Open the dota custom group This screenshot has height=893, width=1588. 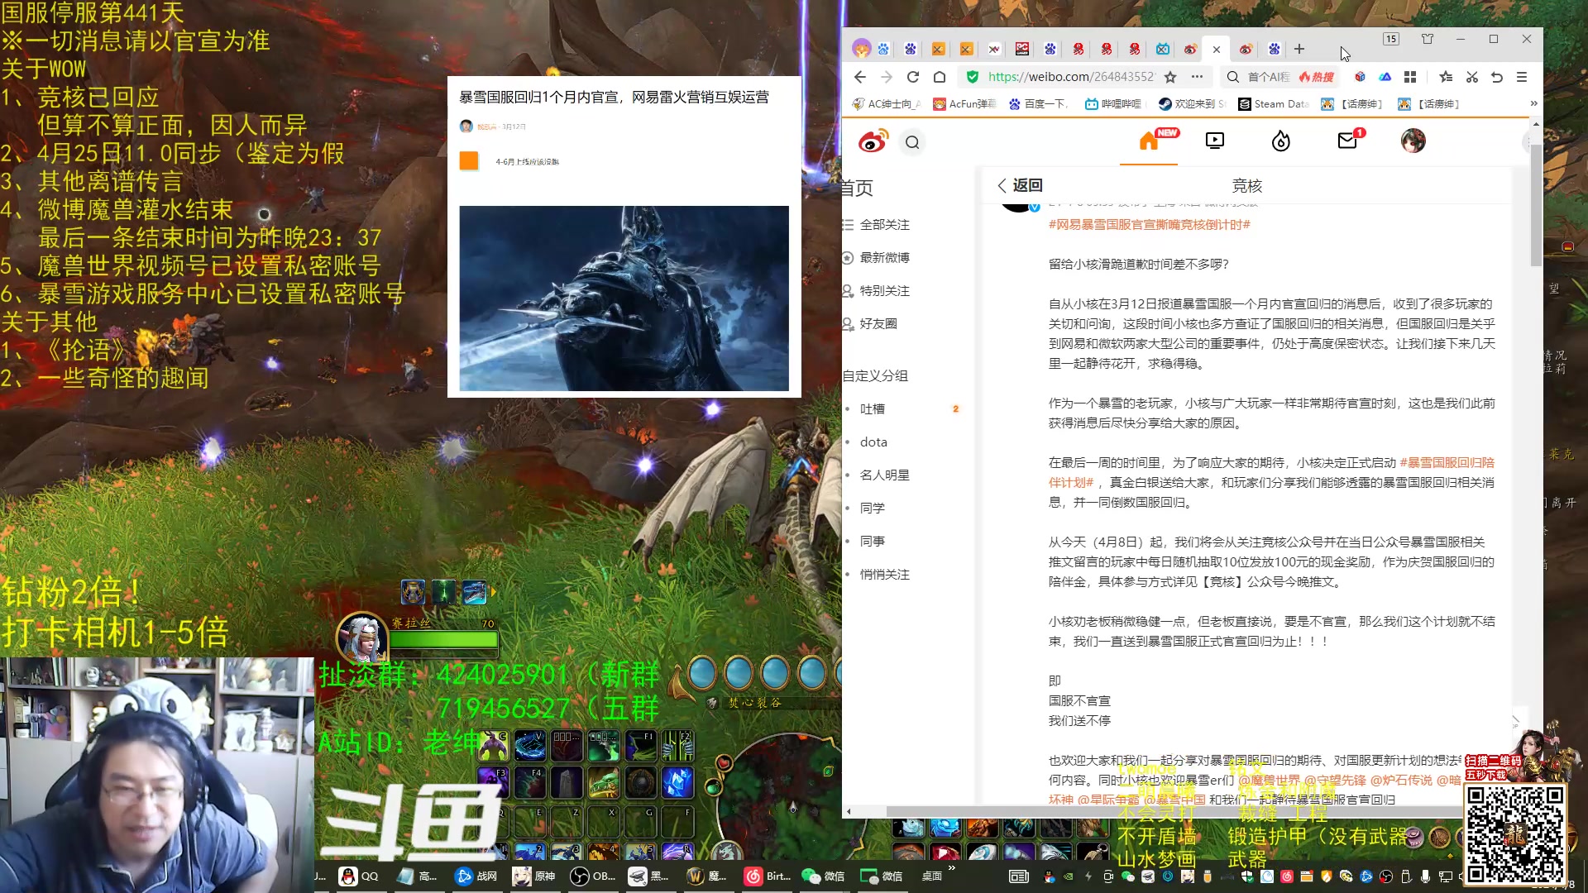873,442
